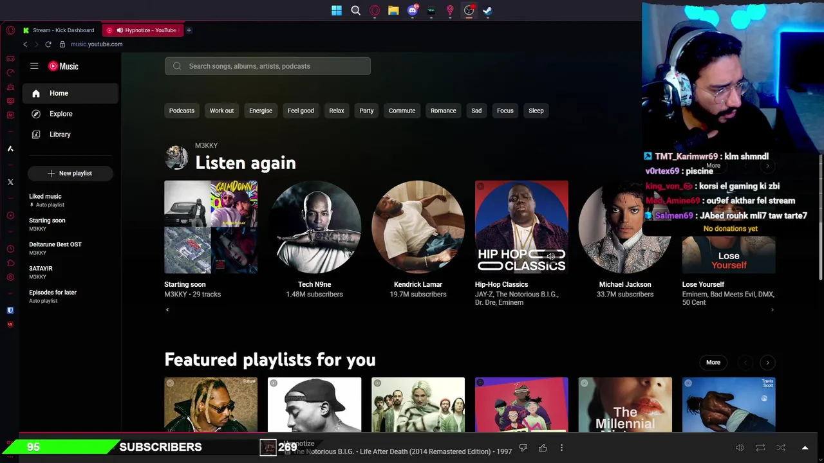Open X (Twitter) in Opera sidebar
This screenshot has width=824, height=463.
10,182
